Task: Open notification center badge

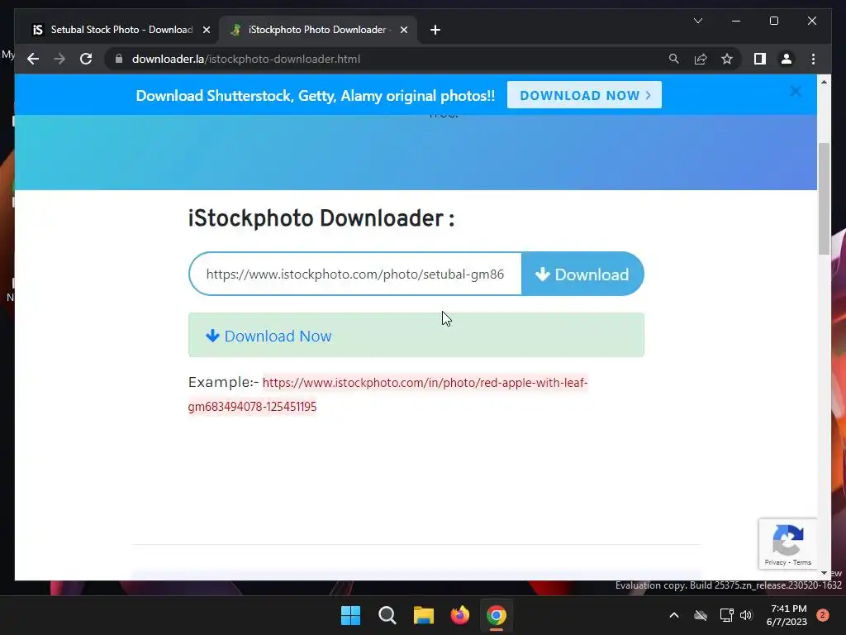Action: (823, 615)
